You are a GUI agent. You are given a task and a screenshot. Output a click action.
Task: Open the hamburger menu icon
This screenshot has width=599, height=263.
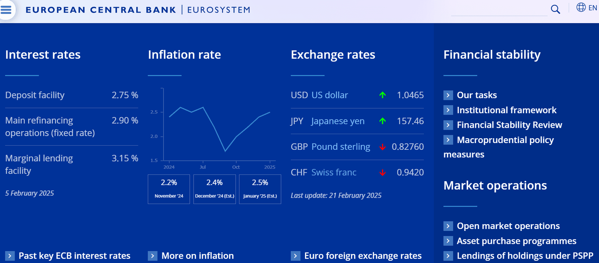[x=6, y=9]
